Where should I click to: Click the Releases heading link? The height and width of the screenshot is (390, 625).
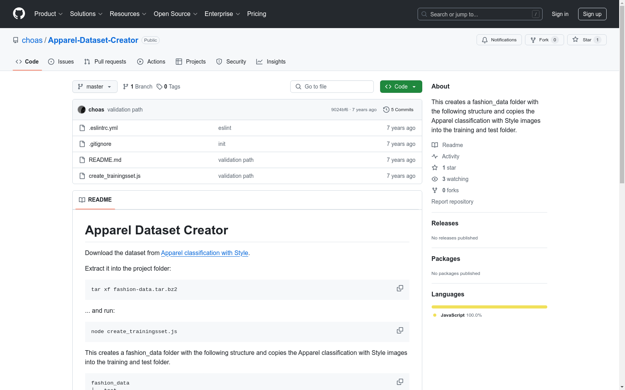(x=445, y=223)
